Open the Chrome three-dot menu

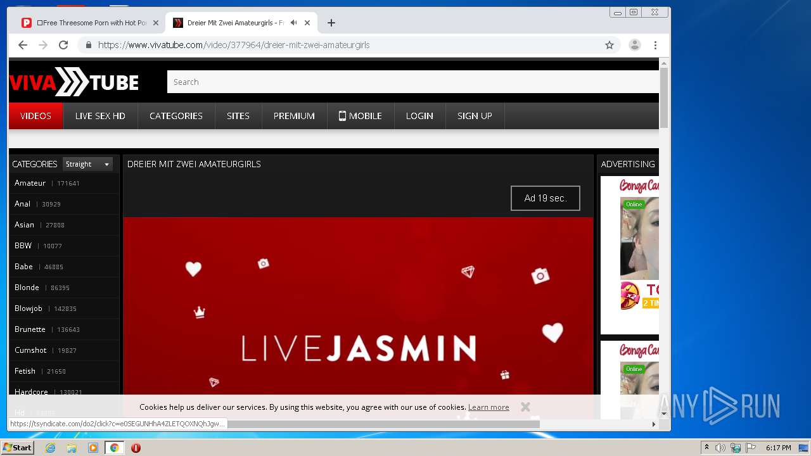point(655,45)
